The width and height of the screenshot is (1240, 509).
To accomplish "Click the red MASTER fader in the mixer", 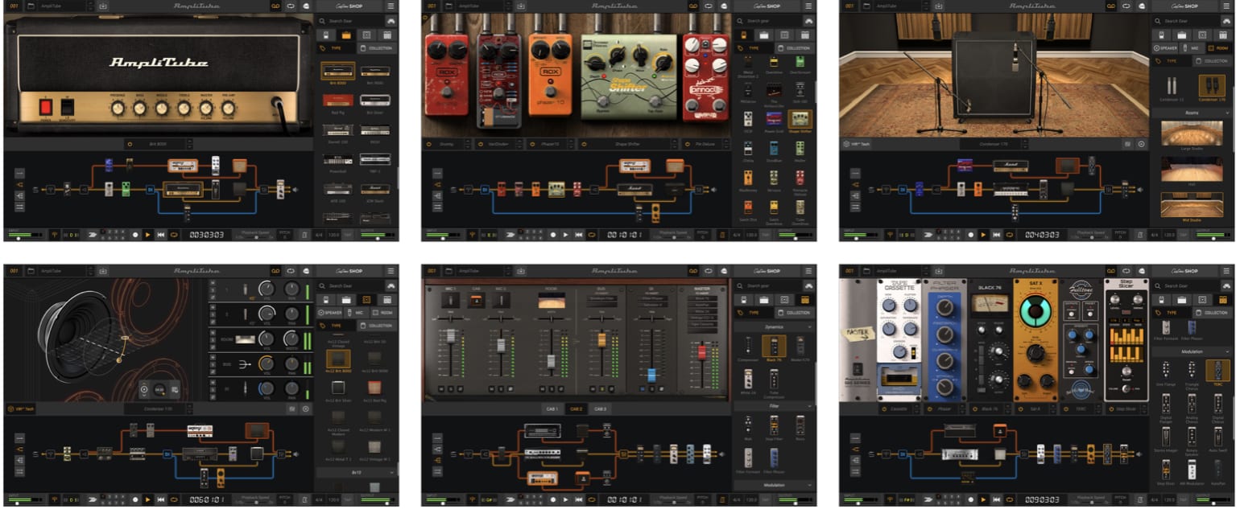I will (x=701, y=353).
